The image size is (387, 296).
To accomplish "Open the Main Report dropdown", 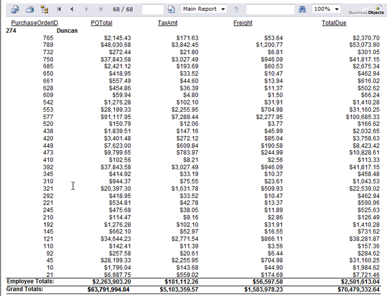I will pyautogui.click(x=204, y=9).
